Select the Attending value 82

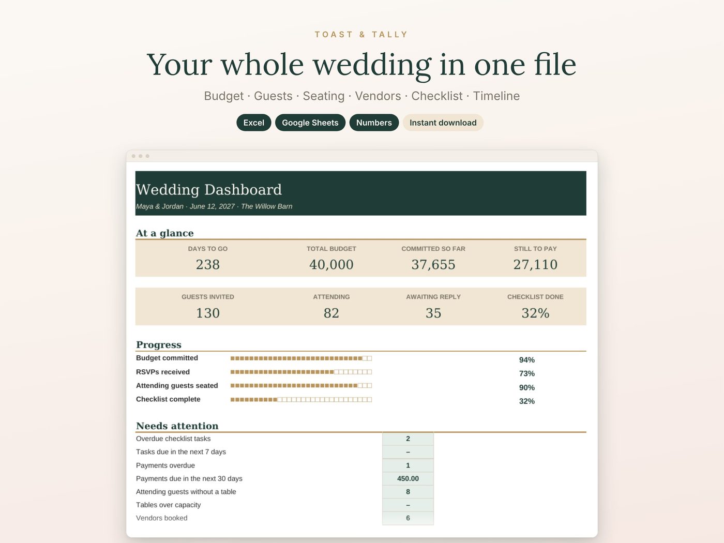pos(331,313)
